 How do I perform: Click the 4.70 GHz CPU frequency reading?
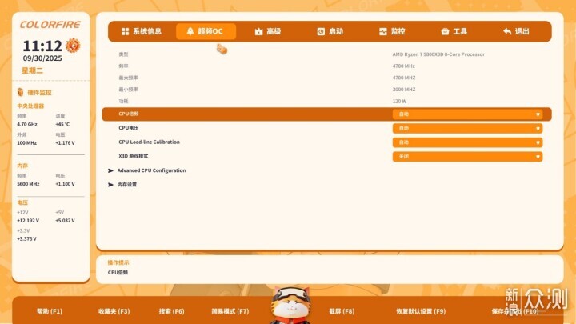27,124
